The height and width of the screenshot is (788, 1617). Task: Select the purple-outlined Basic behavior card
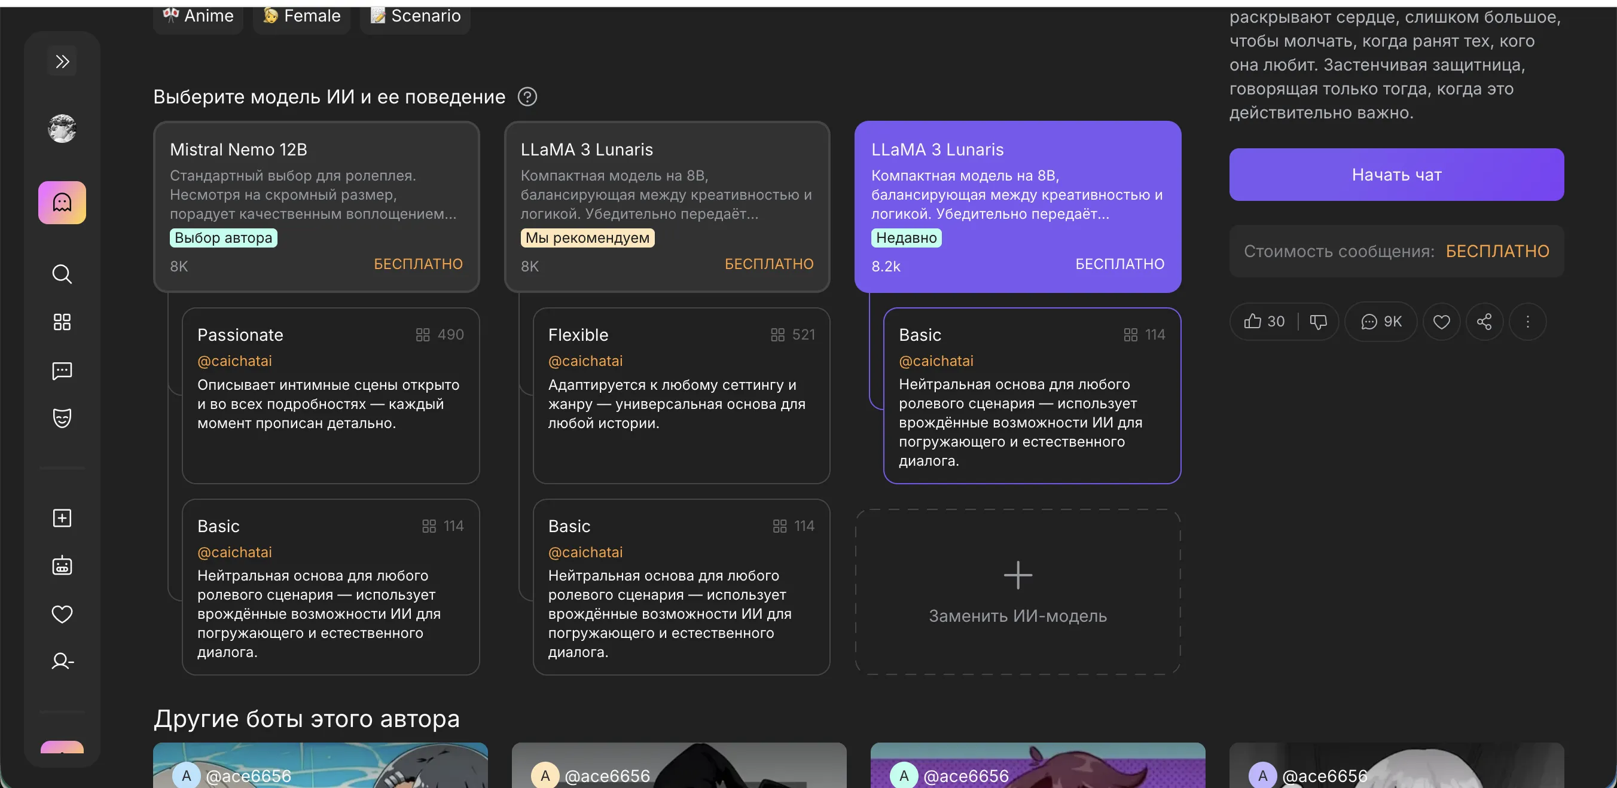pyautogui.click(x=1032, y=395)
